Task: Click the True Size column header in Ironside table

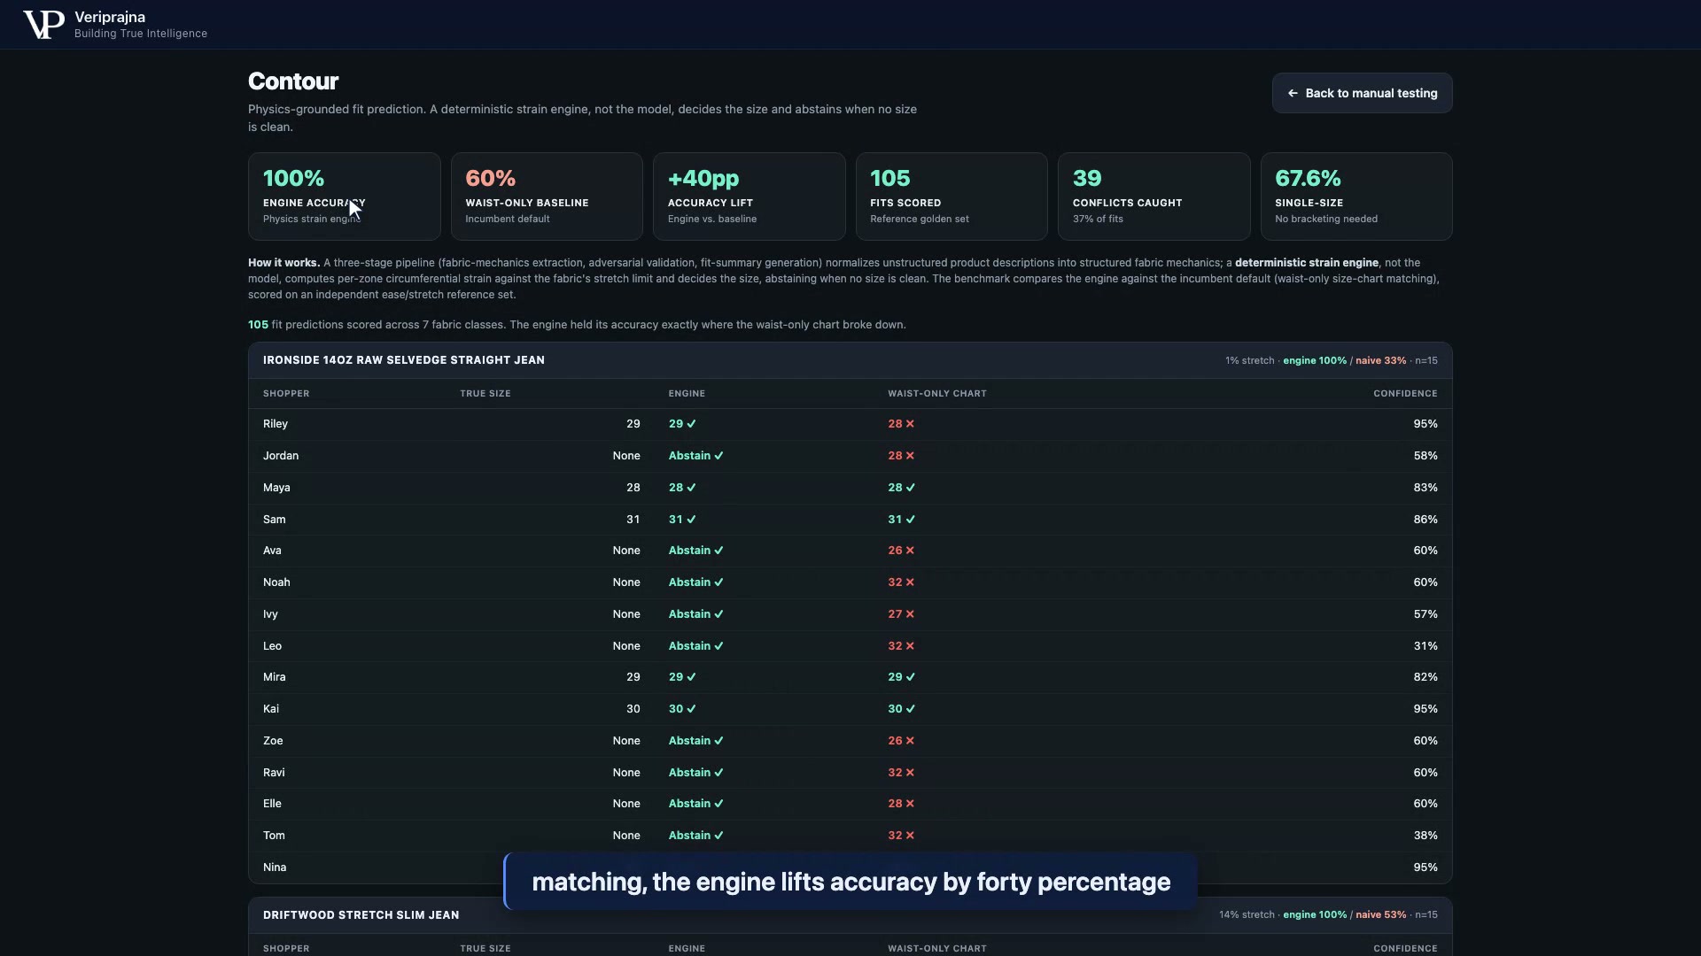Action: pyautogui.click(x=485, y=393)
